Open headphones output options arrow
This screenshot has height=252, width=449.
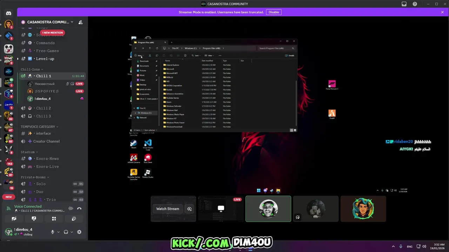point(72,232)
